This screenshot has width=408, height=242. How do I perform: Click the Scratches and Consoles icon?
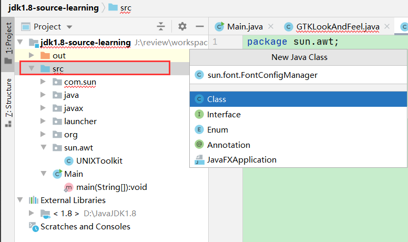point(33,227)
